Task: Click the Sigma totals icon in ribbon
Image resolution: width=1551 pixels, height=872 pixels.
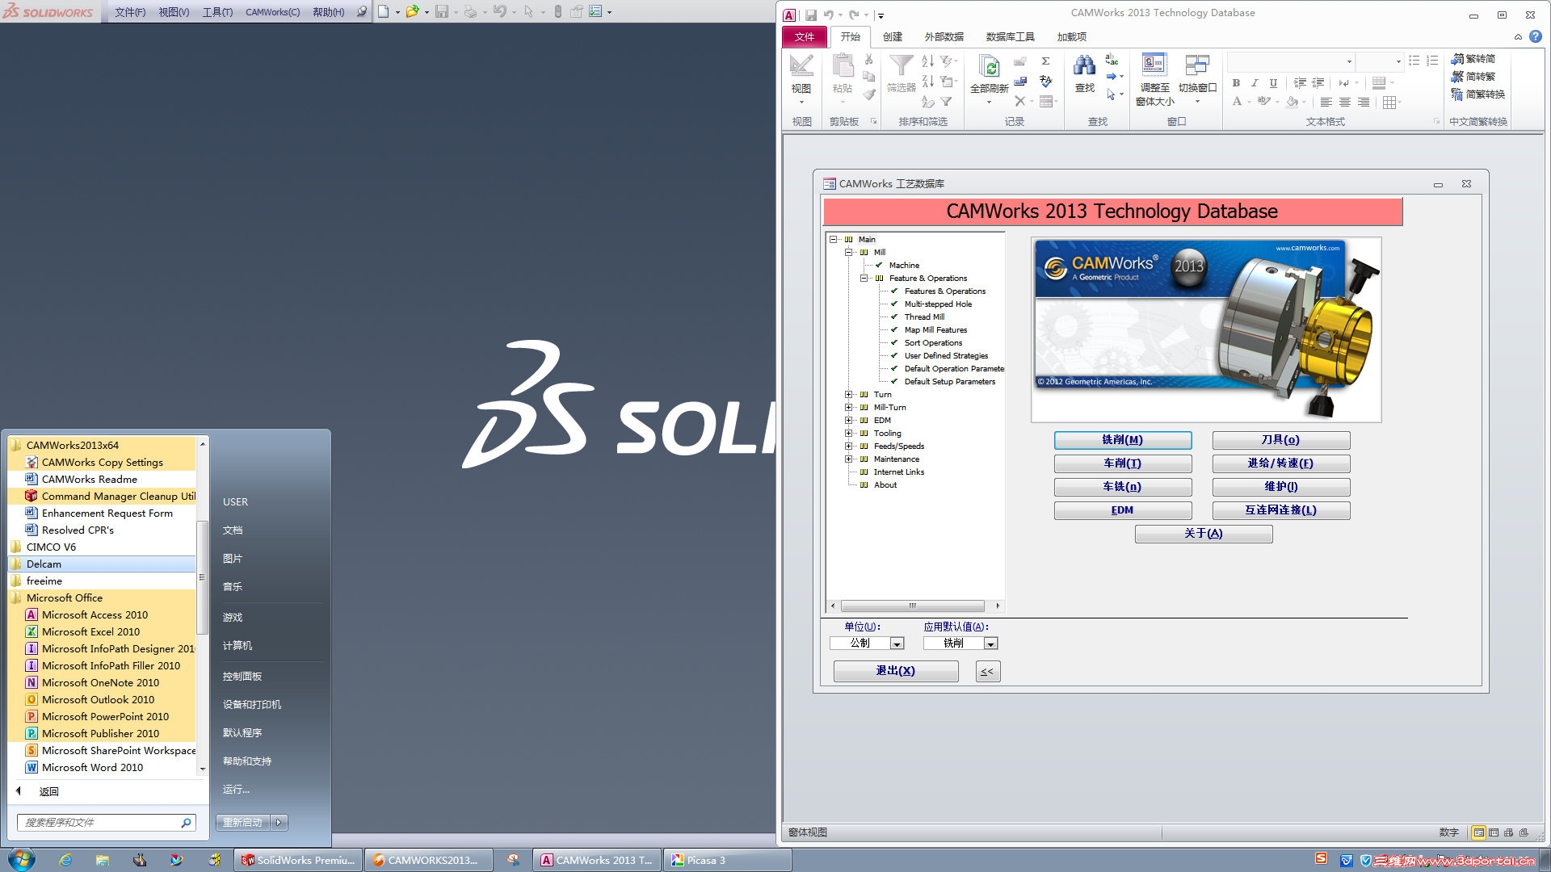Action: (x=1045, y=61)
